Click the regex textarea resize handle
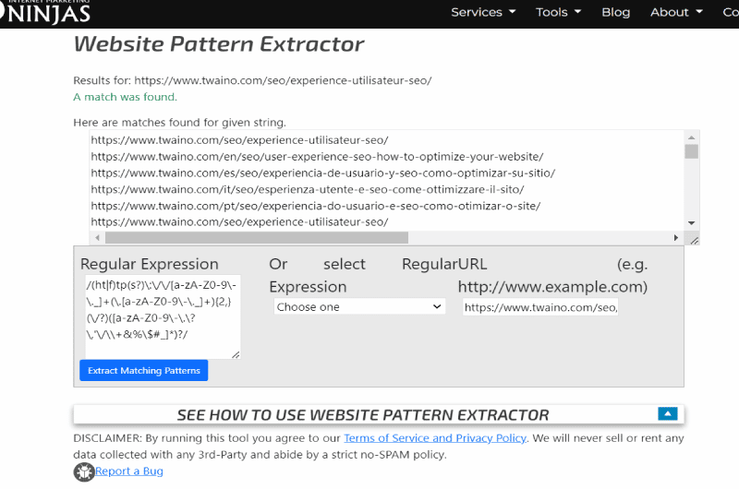This screenshot has width=739, height=489. pyautogui.click(x=236, y=354)
